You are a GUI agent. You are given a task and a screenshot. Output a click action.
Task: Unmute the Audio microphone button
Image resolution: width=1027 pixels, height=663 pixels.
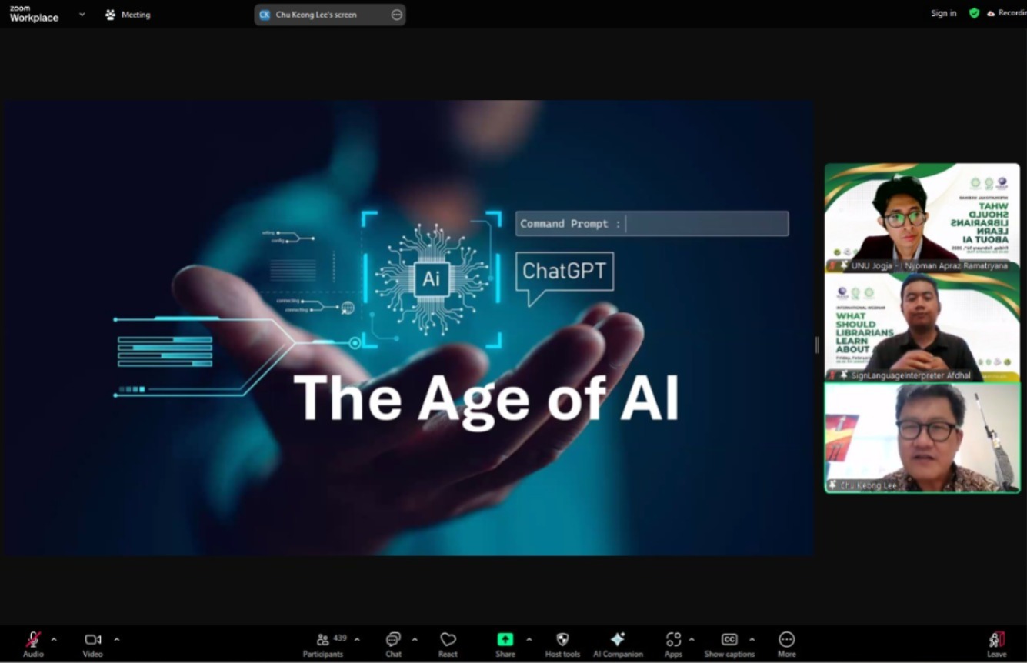[33, 644]
